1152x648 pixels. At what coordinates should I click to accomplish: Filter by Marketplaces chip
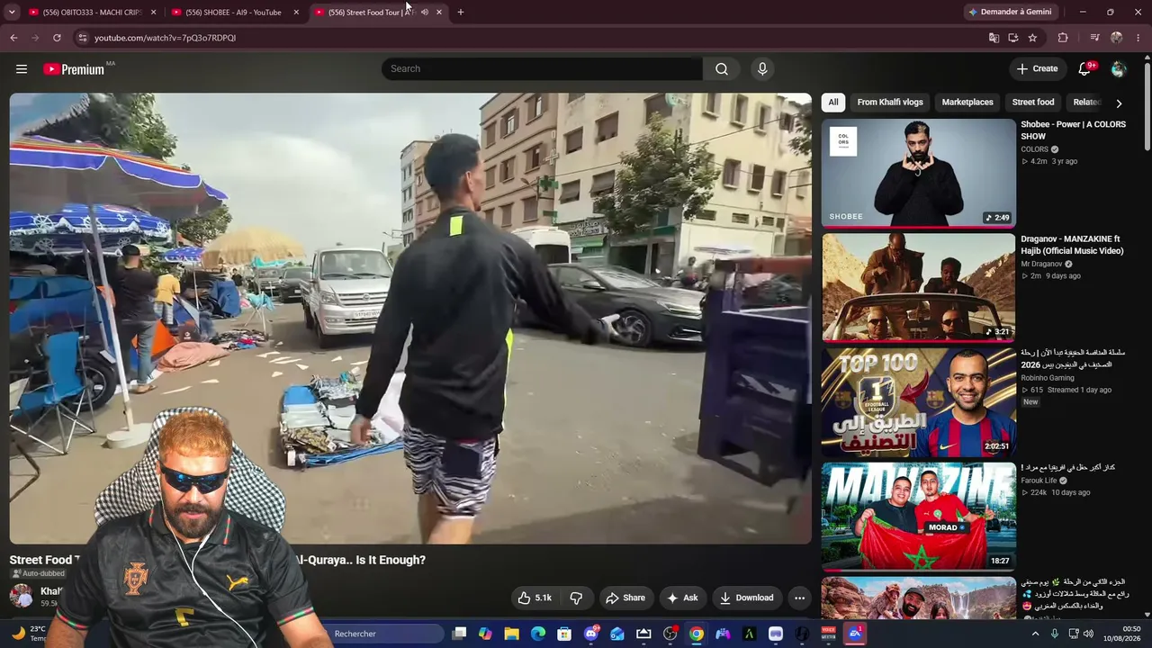[x=967, y=103]
